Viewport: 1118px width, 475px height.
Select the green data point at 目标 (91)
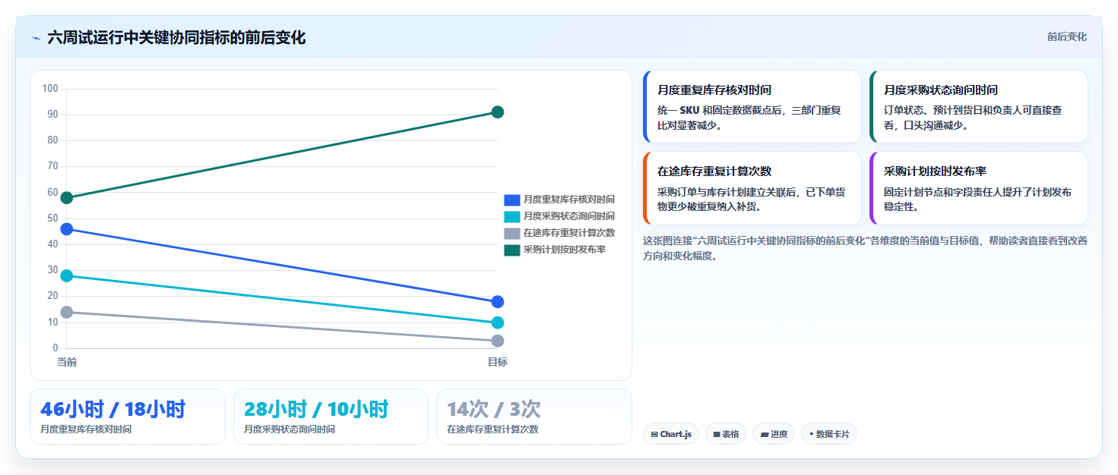pos(498,112)
